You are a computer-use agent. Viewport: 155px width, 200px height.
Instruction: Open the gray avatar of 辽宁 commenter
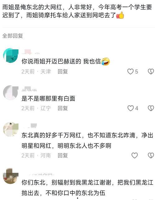[11, 93]
